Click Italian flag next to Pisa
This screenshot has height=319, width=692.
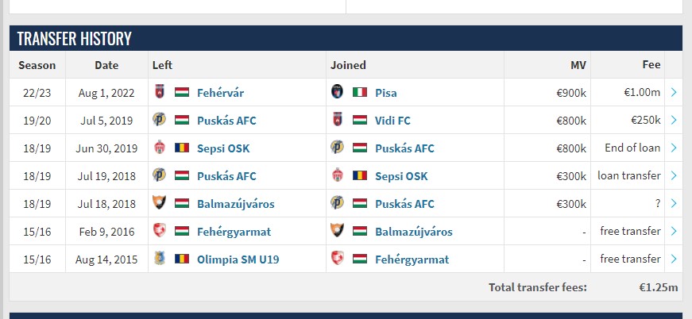(x=360, y=92)
